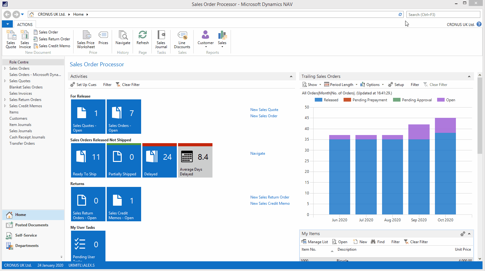Click the Released legend colour swatch
This screenshot has height=271, width=485.
click(318, 100)
